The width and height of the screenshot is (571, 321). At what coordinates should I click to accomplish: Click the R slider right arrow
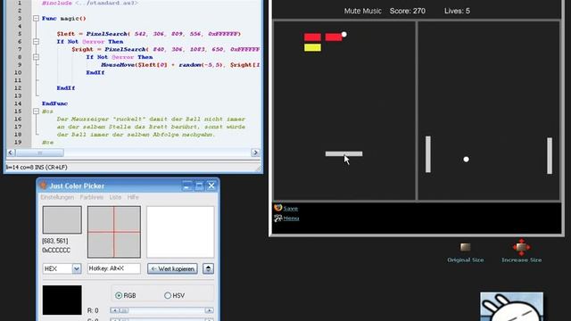click(209, 310)
